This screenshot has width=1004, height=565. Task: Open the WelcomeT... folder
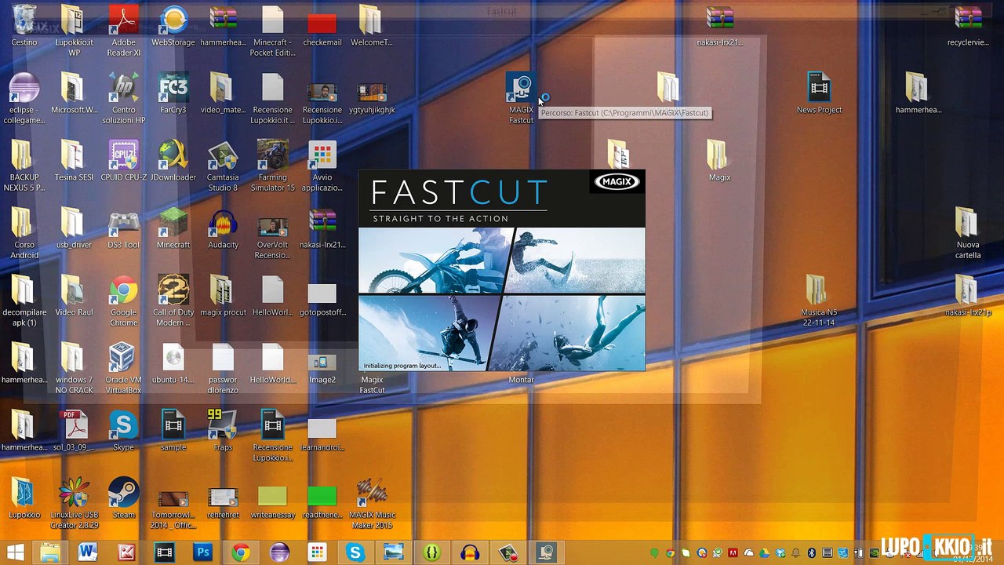[372, 25]
